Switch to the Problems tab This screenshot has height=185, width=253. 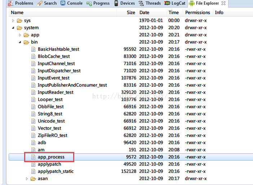pyautogui.click(x=21, y=3)
